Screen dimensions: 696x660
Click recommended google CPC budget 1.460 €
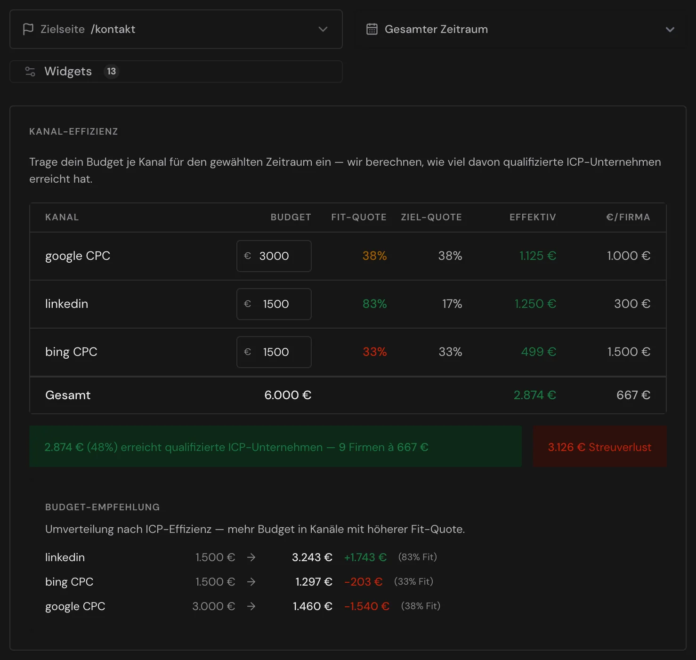pyautogui.click(x=313, y=606)
